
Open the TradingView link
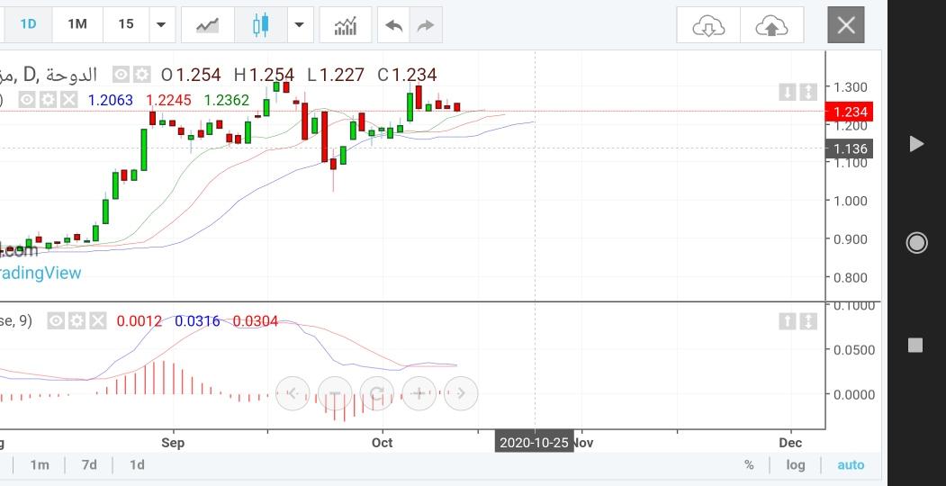pos(40,273)
